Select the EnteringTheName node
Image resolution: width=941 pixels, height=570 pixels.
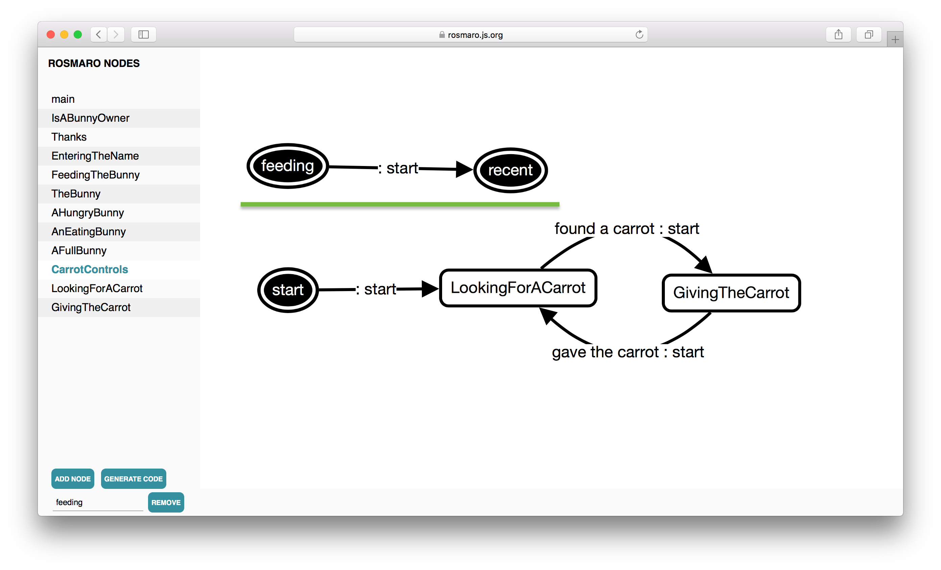pos(119,156)
